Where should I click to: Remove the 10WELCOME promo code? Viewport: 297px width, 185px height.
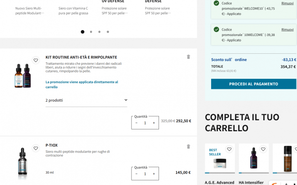287,30
